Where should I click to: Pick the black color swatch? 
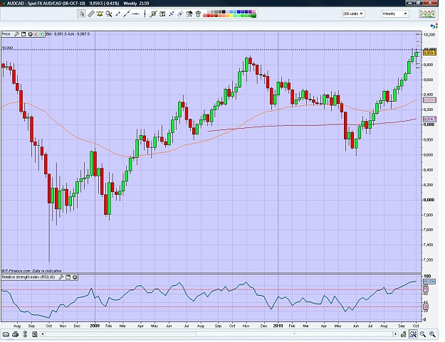point(224,12)
